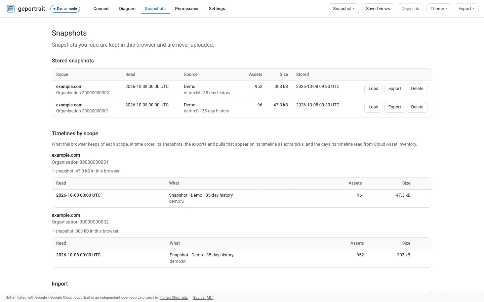Click the Timelines by scope heading
This screenshot has width=484, height=302.
[x=75, y=134]
